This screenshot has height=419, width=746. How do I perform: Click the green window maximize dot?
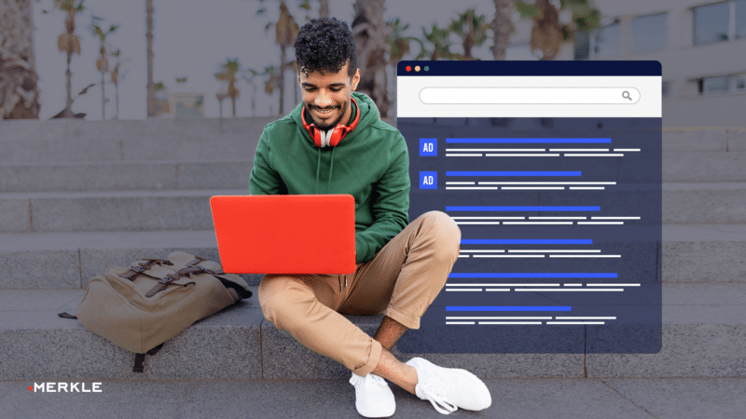pos(426,69)
